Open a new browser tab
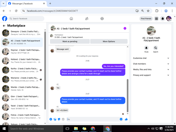 pyautogui.click(x=50, y=4)
